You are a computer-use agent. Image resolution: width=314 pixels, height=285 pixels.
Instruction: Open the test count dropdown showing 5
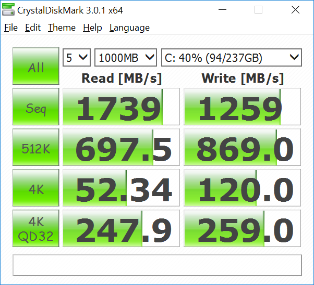click(77, 58)
